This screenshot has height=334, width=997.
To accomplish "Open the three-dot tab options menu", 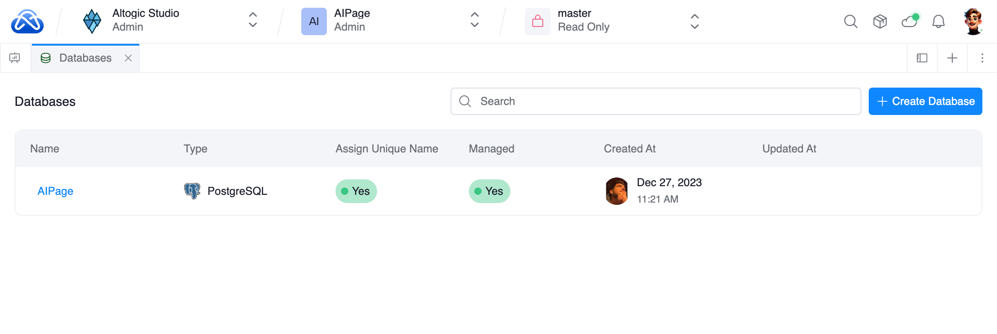I will [982, 58].
